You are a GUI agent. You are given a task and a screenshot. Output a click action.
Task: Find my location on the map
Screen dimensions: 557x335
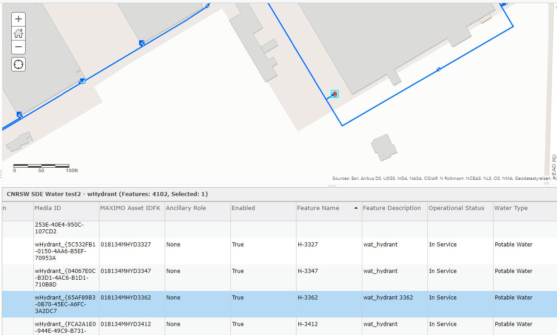(x=18, y=64)
